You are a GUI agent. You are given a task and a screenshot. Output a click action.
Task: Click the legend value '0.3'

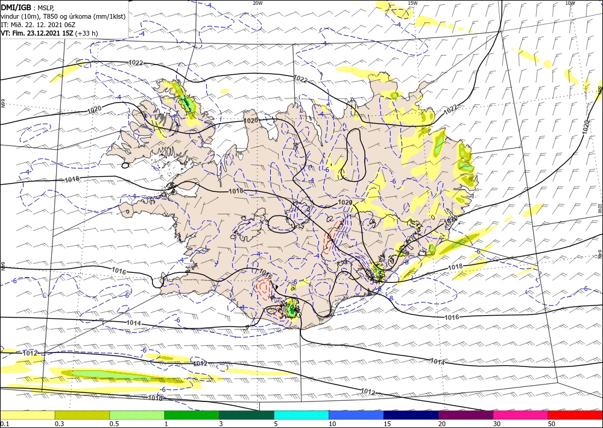pyautogui.click(x=59, y=424)
